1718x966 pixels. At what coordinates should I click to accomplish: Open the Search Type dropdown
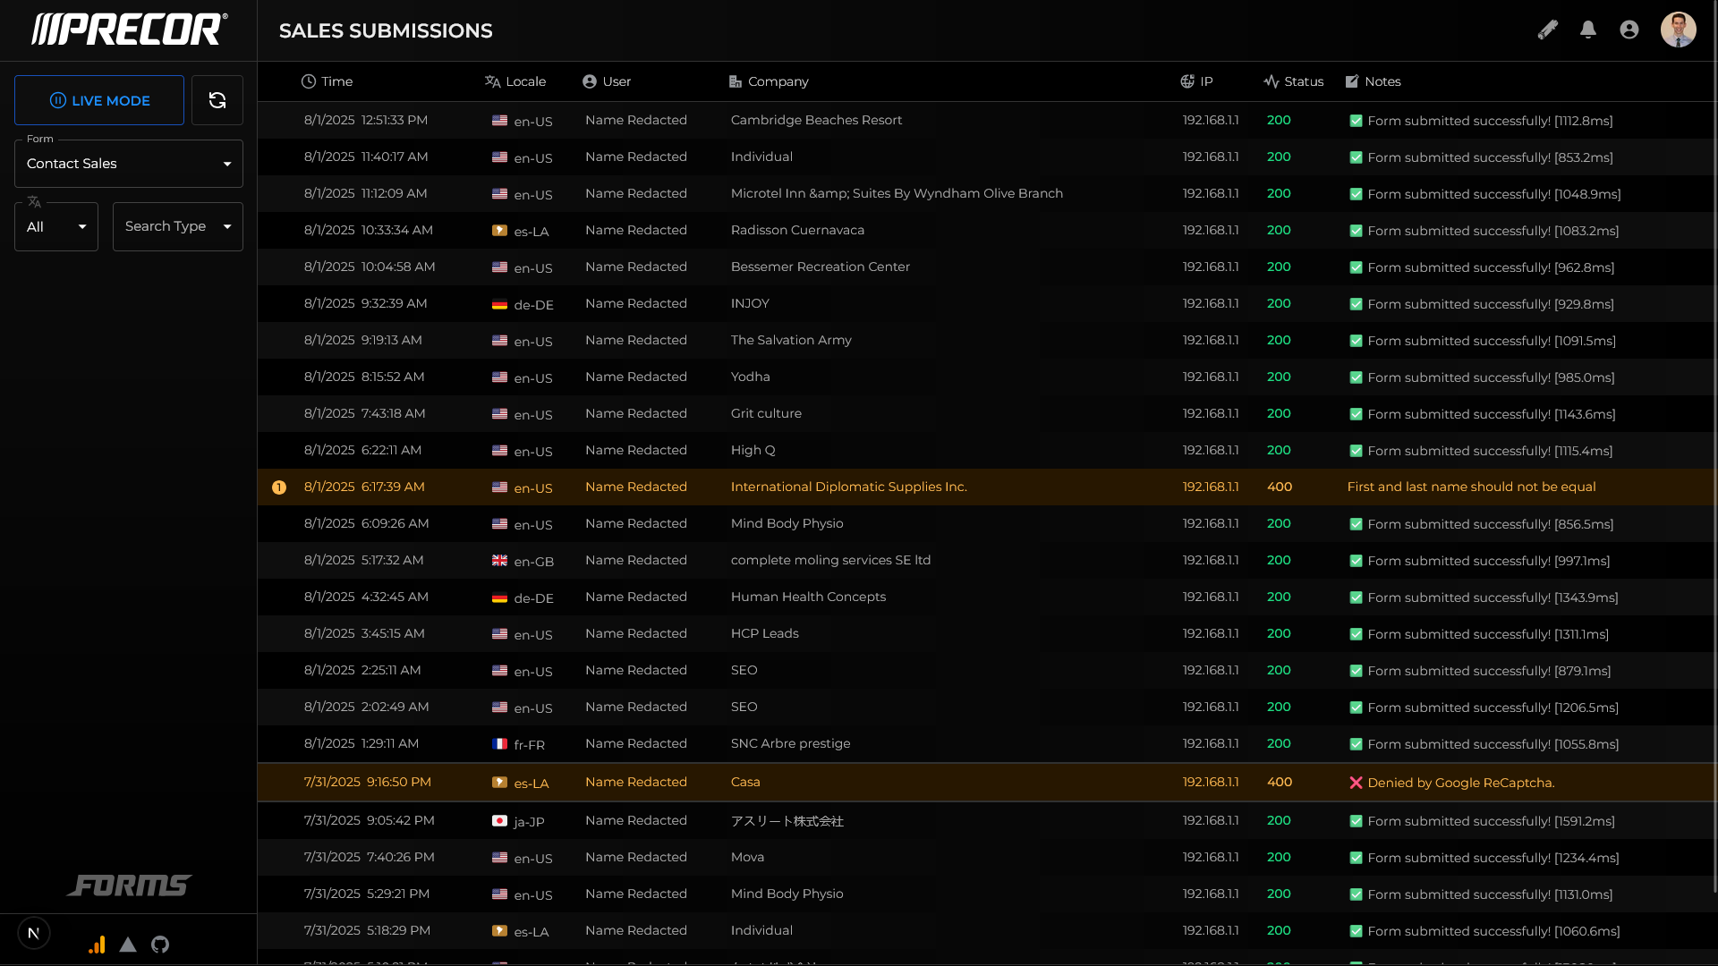click(x=177, y=227)
